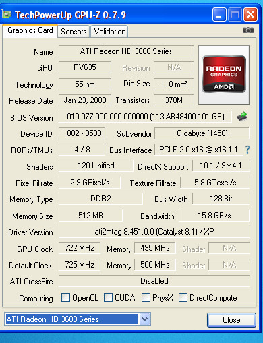
Task: Click the GPU Clock 722 MHz value
Action: (x=80, y=248)
